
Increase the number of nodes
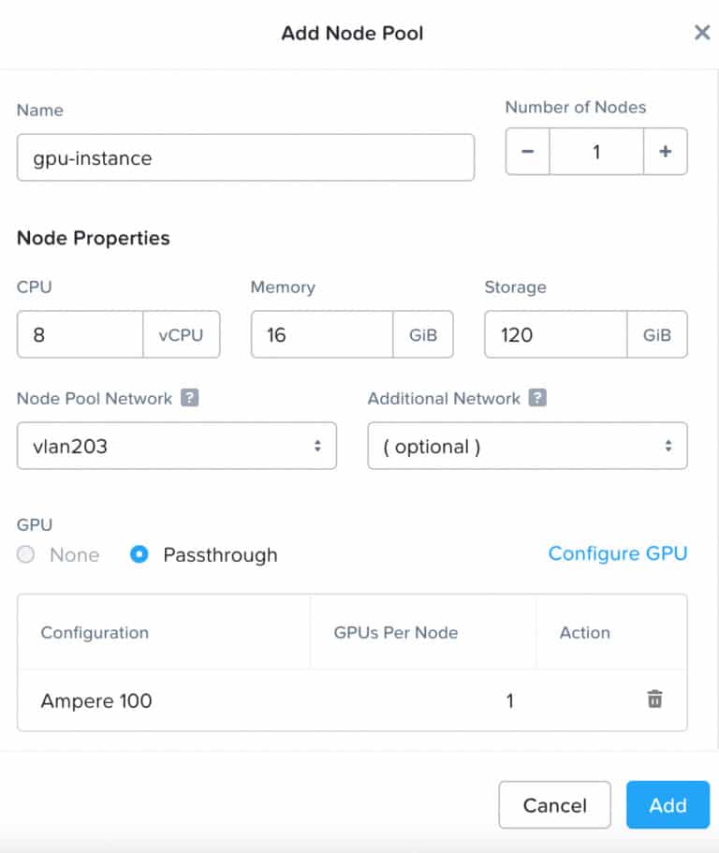[665, 152]
